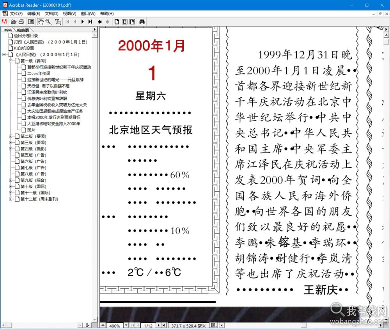
Task: Set Actual Size page view
Action: 117,22
